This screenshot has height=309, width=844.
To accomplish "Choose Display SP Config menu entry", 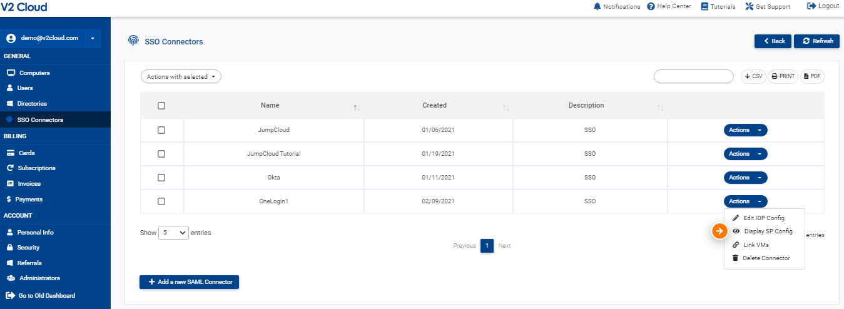I will [x=768, y=231].
